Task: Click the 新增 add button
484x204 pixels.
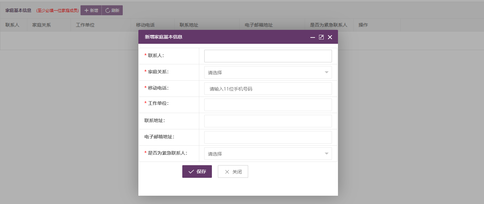Action: tap(91, 10)
